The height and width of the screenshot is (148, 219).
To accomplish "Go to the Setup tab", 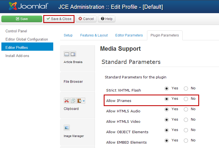I will 68,35.
